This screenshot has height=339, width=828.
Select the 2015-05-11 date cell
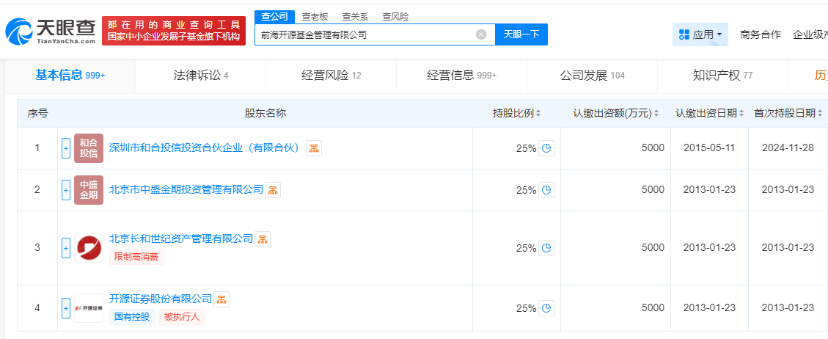point(709,148)
